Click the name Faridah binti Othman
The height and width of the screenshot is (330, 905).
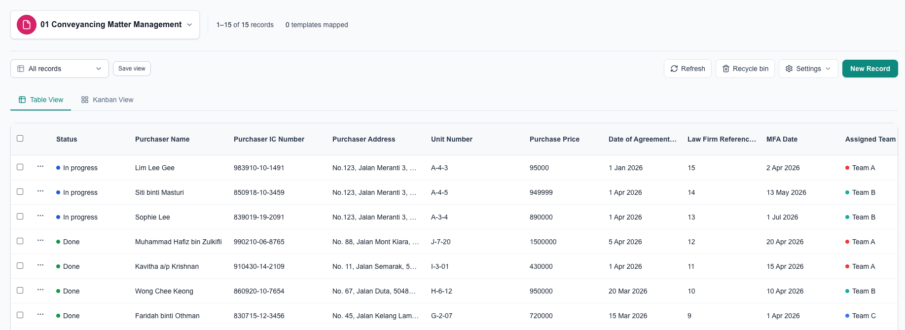point(167,316)
